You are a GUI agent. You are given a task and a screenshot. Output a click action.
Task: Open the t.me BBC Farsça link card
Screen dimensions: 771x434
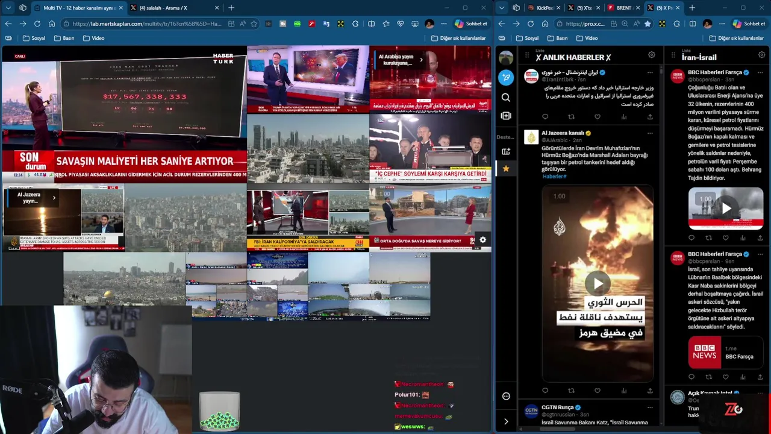pyautogui.click(x=726, y=352)
